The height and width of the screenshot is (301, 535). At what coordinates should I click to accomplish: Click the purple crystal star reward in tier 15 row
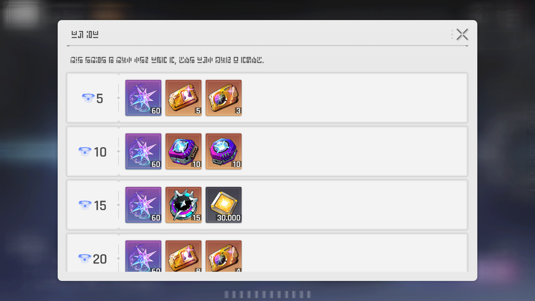pos(143,205)
